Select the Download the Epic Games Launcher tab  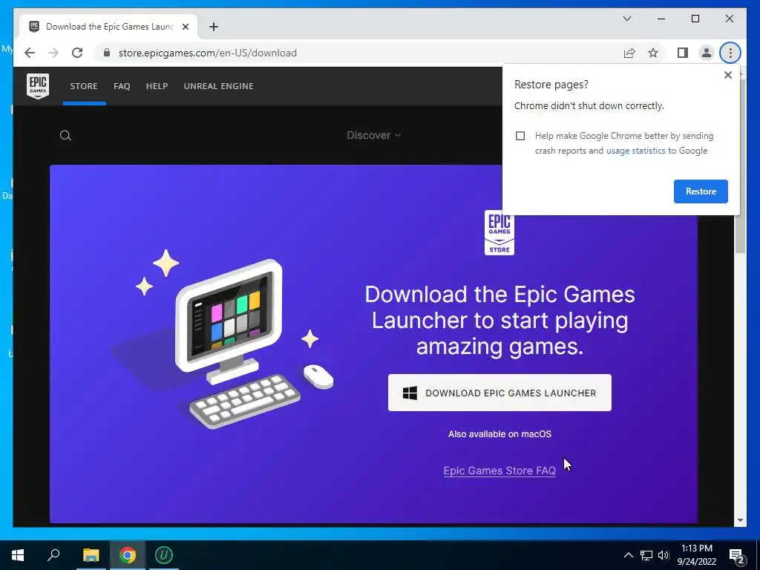[109, 27]
